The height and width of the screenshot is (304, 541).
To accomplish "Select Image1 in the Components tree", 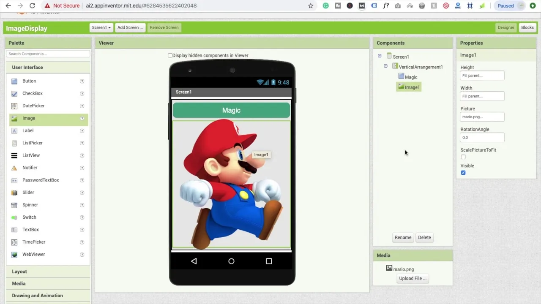I will pyautogui.click(x=409, y=87).
